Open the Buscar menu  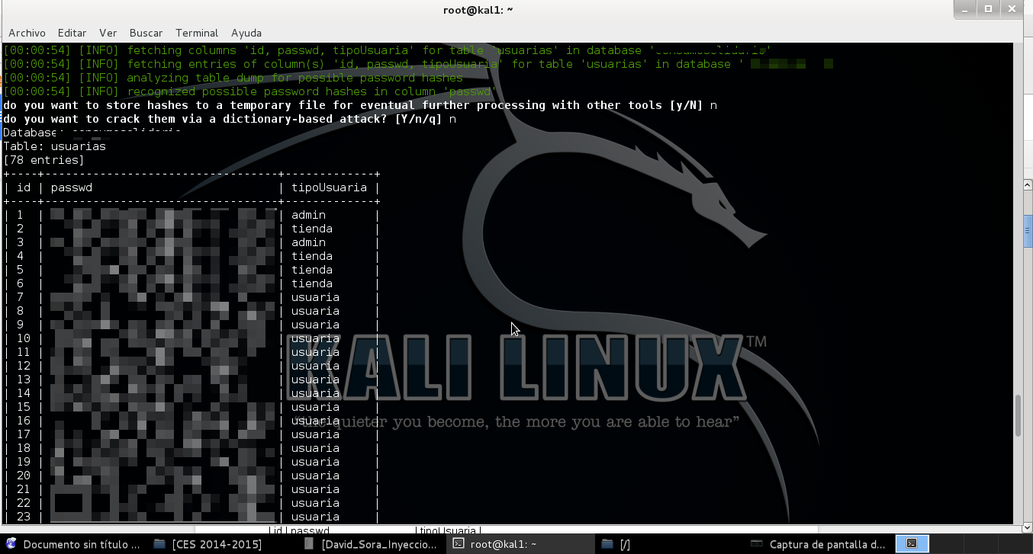coord(145,33)
